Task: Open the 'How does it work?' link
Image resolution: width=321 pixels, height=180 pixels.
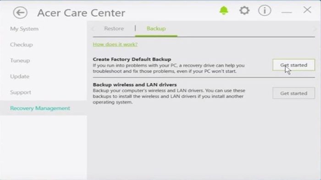Action: coord(115,44)
